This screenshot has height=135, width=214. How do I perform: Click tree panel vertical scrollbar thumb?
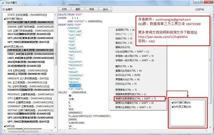55,54
